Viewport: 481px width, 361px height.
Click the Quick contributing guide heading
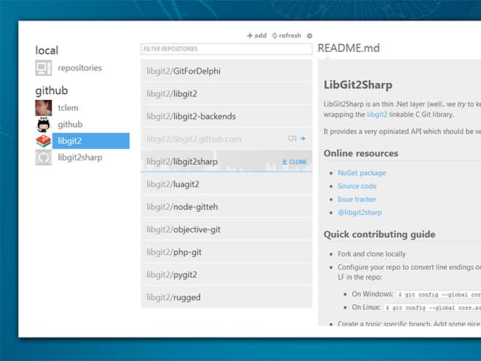click(x=380, y=235)
